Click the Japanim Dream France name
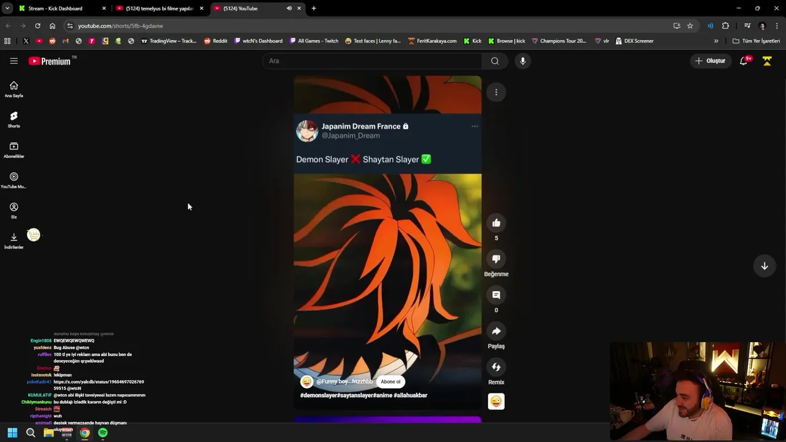The width and height of the screenshot is (786, 442). (361, 126)
